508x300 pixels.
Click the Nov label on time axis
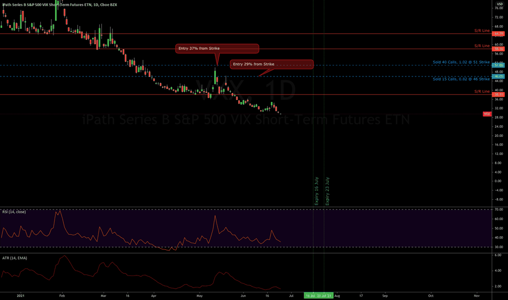tap(476, 296)
